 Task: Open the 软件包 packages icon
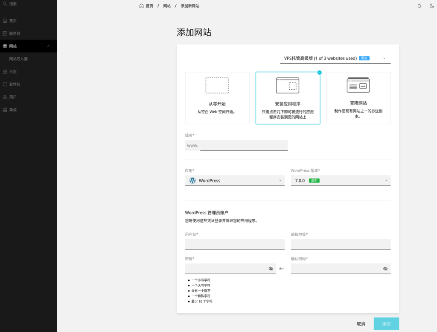[5, 84]
